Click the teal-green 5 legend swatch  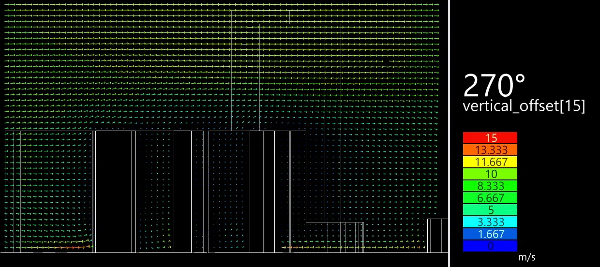click(490, 210)
